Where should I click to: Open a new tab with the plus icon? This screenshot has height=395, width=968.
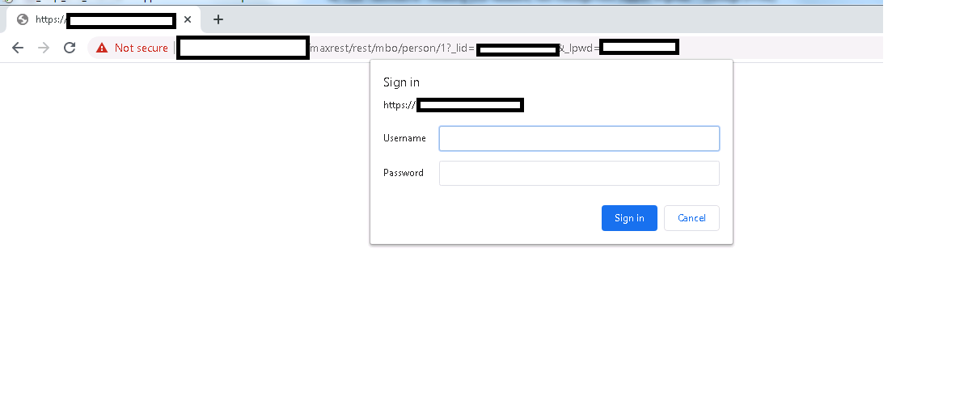(218, 19)
